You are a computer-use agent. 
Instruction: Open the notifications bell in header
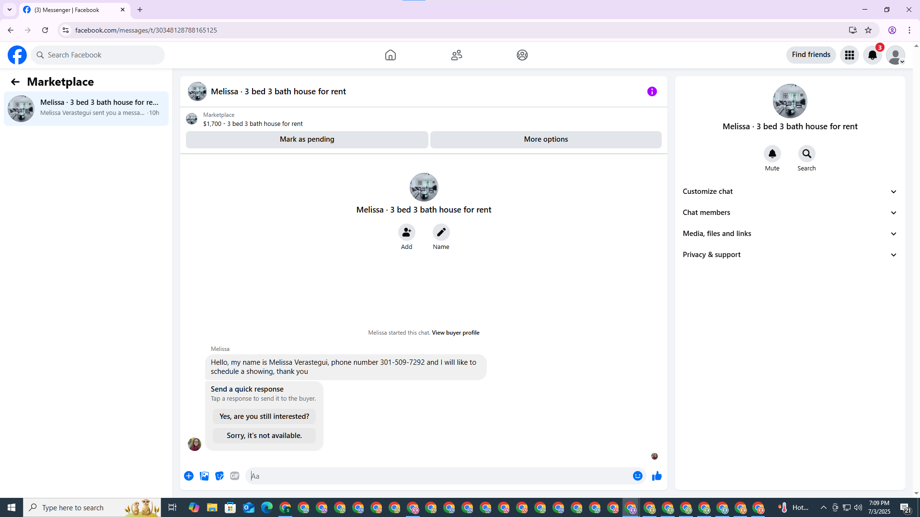pyautogui.click(x=872, y=55)
